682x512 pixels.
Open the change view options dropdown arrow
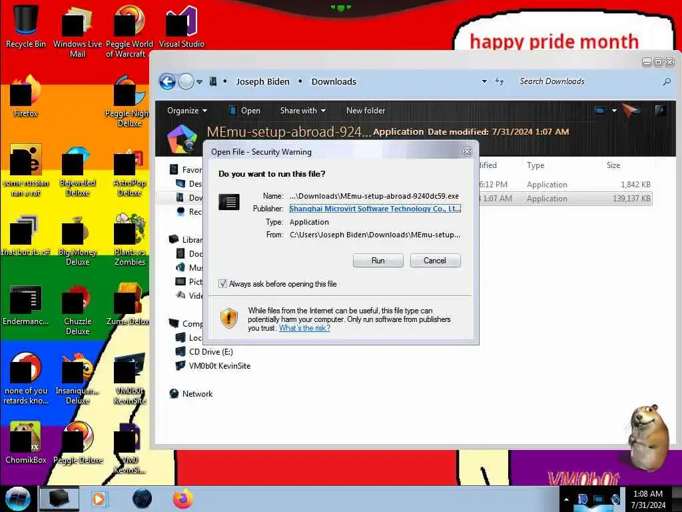[614, 111]
